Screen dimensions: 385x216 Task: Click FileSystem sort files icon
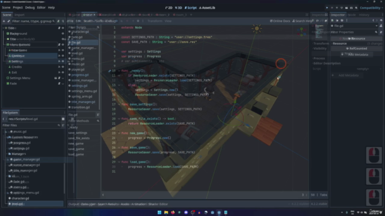coord(63,125)
